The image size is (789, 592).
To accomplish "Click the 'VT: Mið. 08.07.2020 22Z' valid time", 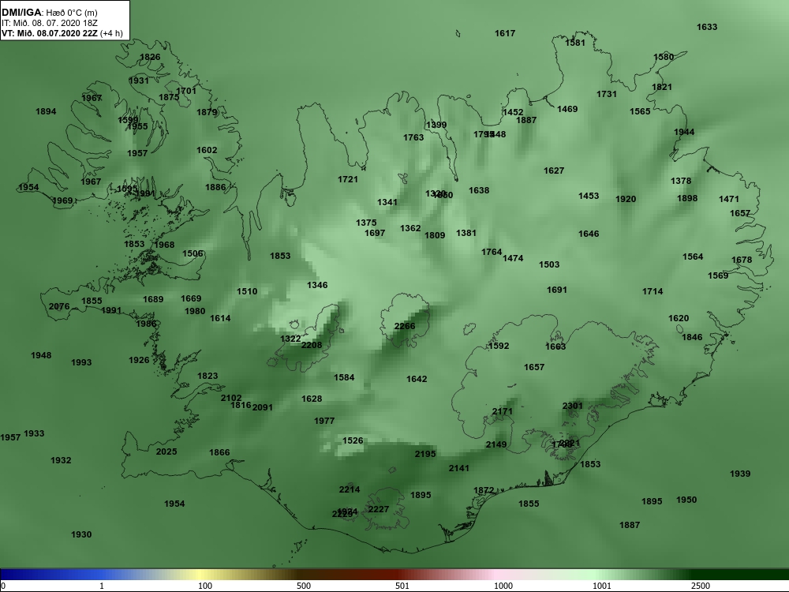I will 48,33.
